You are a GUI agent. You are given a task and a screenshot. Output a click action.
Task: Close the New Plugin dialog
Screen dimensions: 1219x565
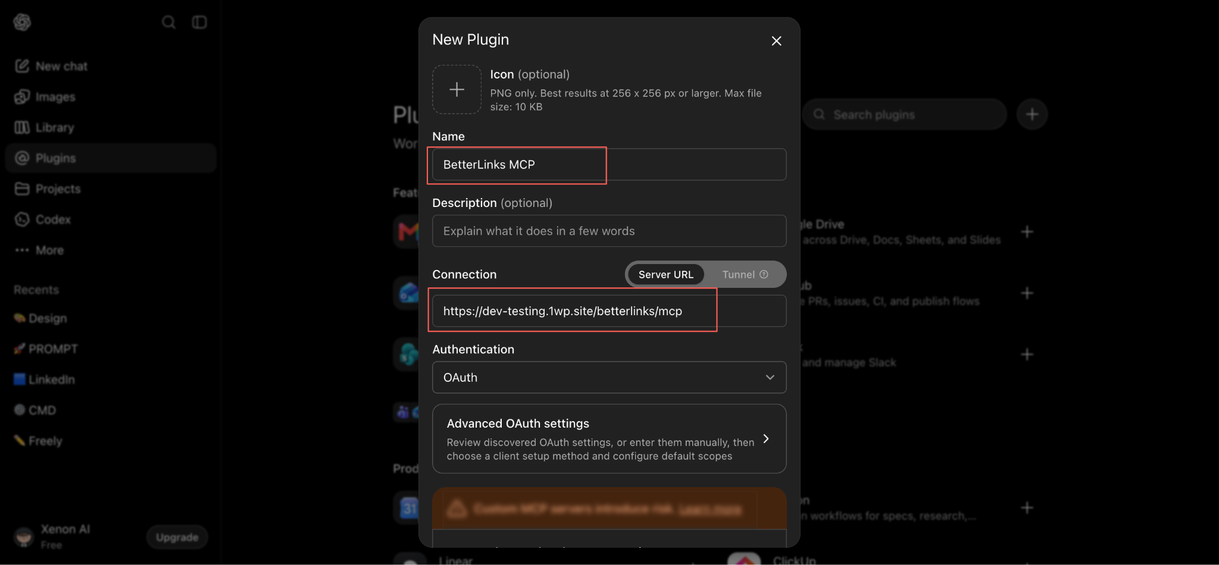click(776, 40)
